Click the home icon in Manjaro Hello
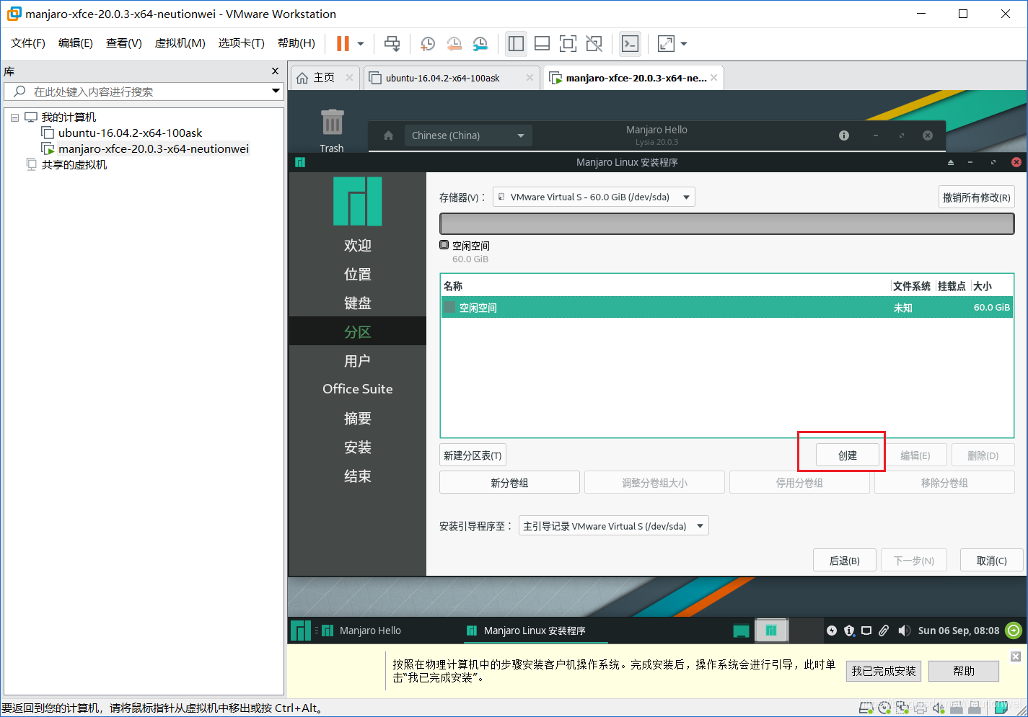Screen dimensions: 1028x717 (388, 135)
